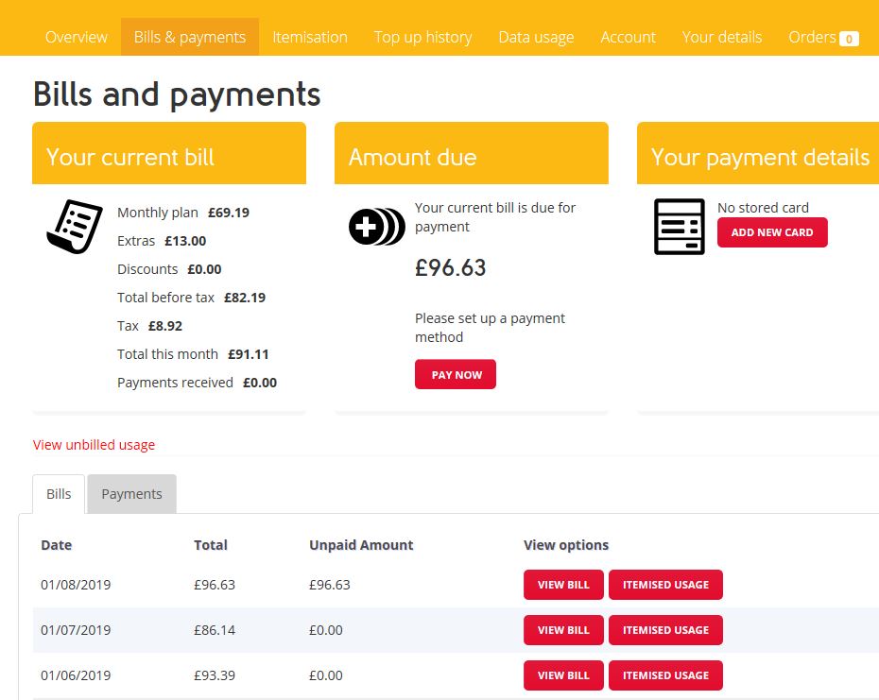Select the Bills tab
The width and height of the screenshot is (879, 700).
(59, 494)
